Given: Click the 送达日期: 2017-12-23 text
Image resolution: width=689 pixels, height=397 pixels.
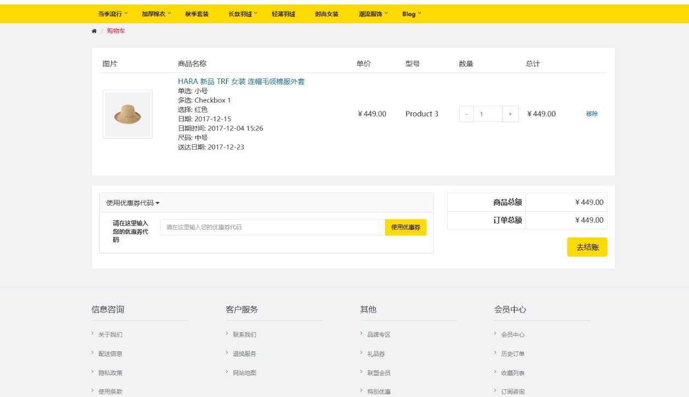Looking at the screenshot, I should 211,147.
